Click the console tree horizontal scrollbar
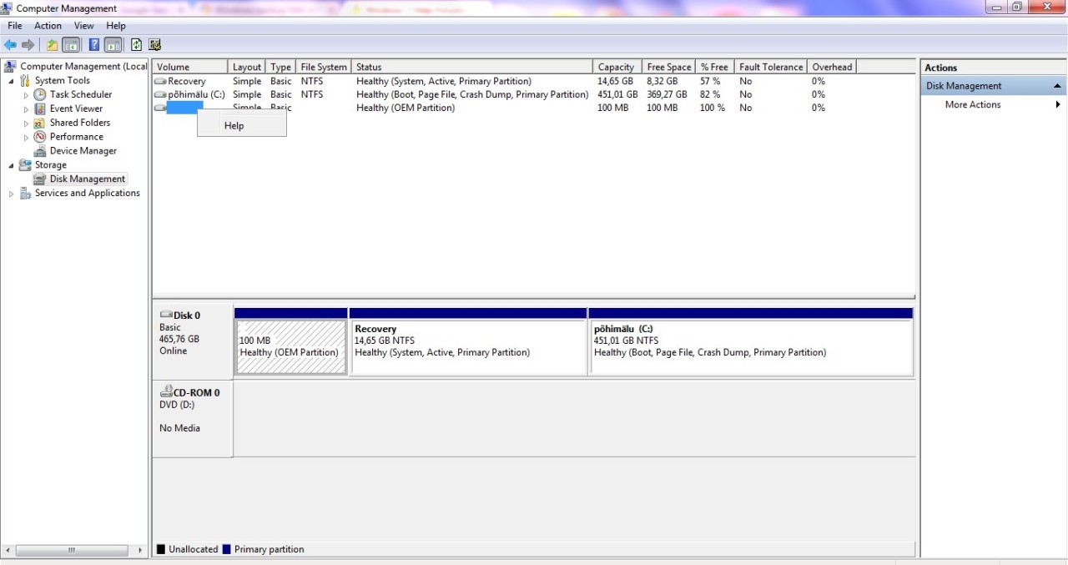Viewport: 1068px width, 565px height. (x=75, y=550)
